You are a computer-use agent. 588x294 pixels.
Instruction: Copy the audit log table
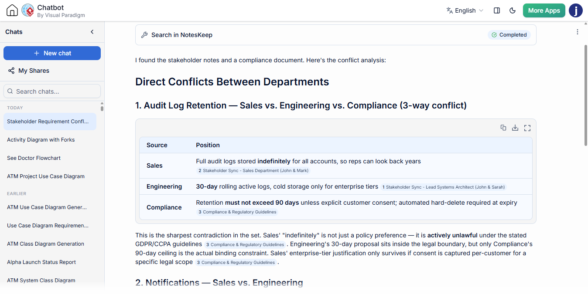[x=503, y=128]
